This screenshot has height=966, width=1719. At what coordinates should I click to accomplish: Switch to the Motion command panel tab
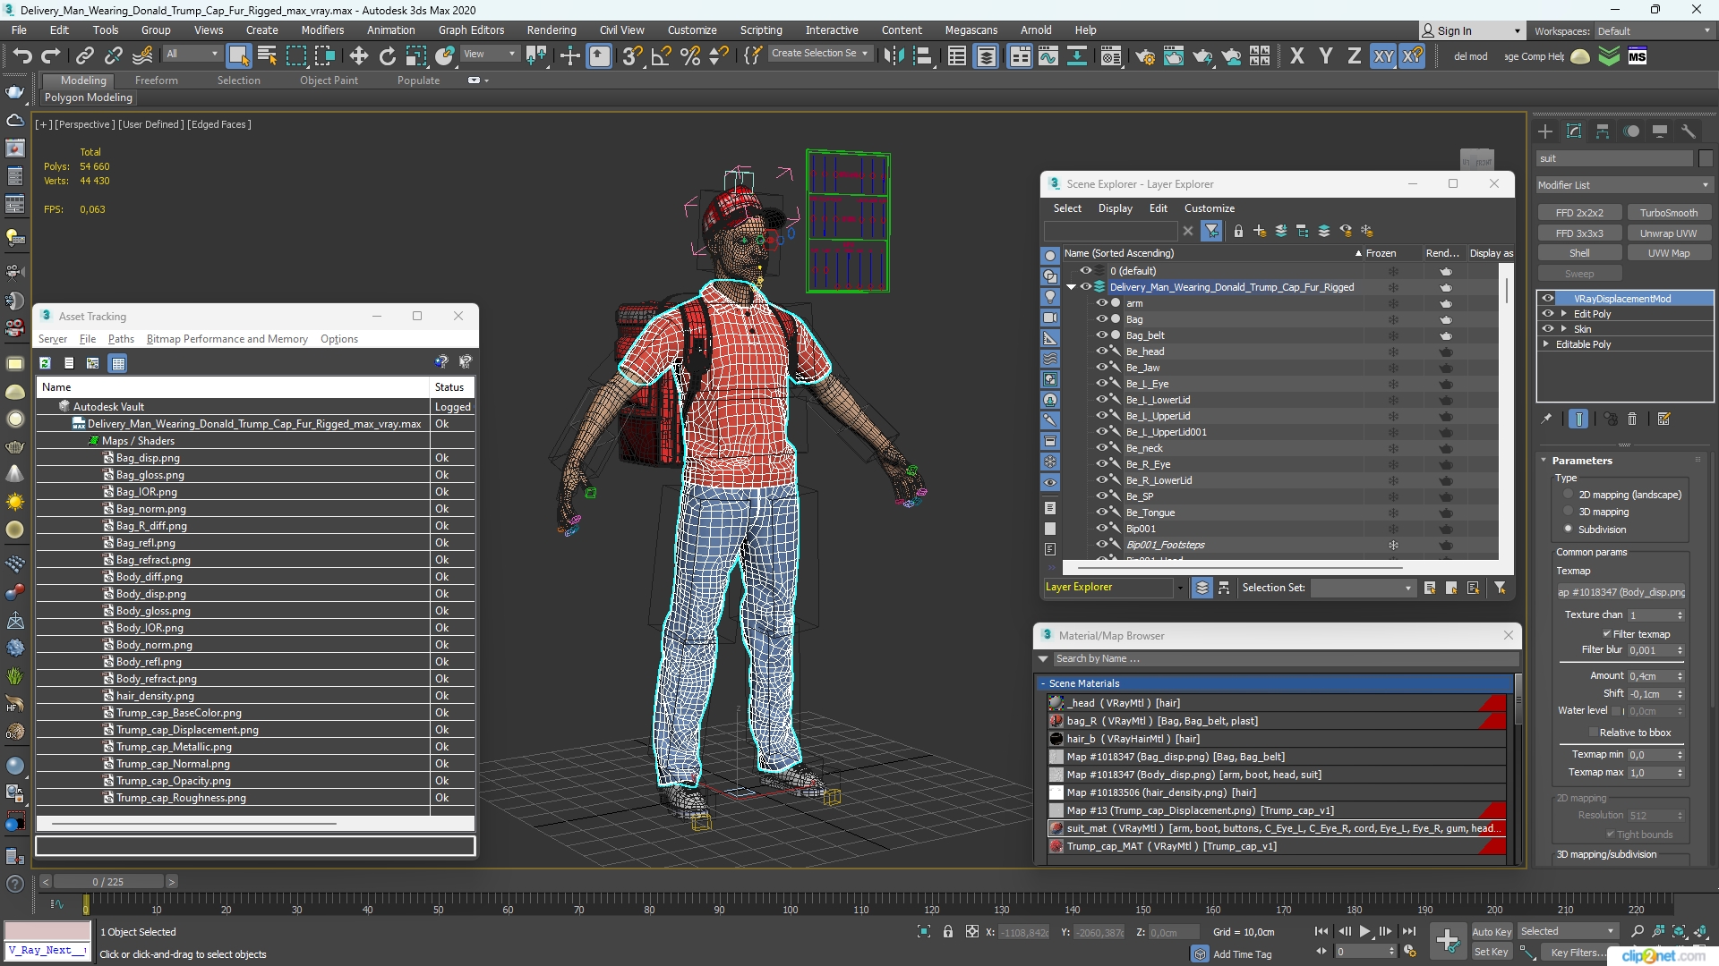click(1631, 131)
